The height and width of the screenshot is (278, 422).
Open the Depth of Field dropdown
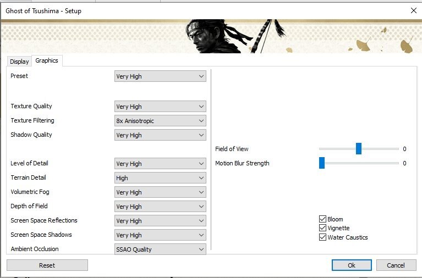pos(160,206)
